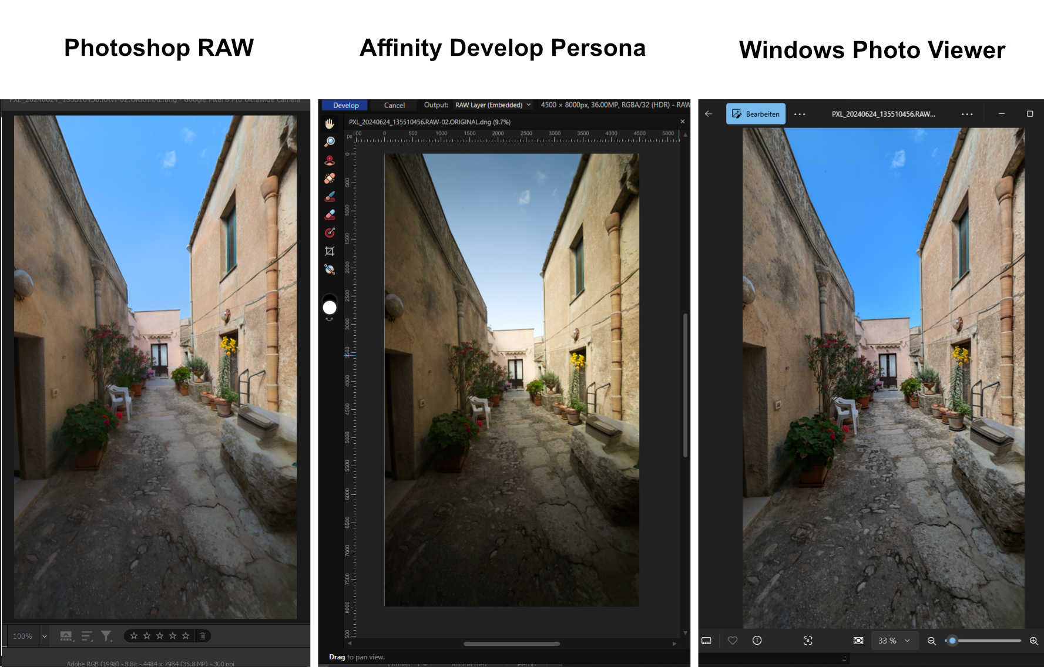Click Affinity's vertical scrollbar thumb
Image resolution: width=1044 pixels, height=667 pixels.
[685, 385]
